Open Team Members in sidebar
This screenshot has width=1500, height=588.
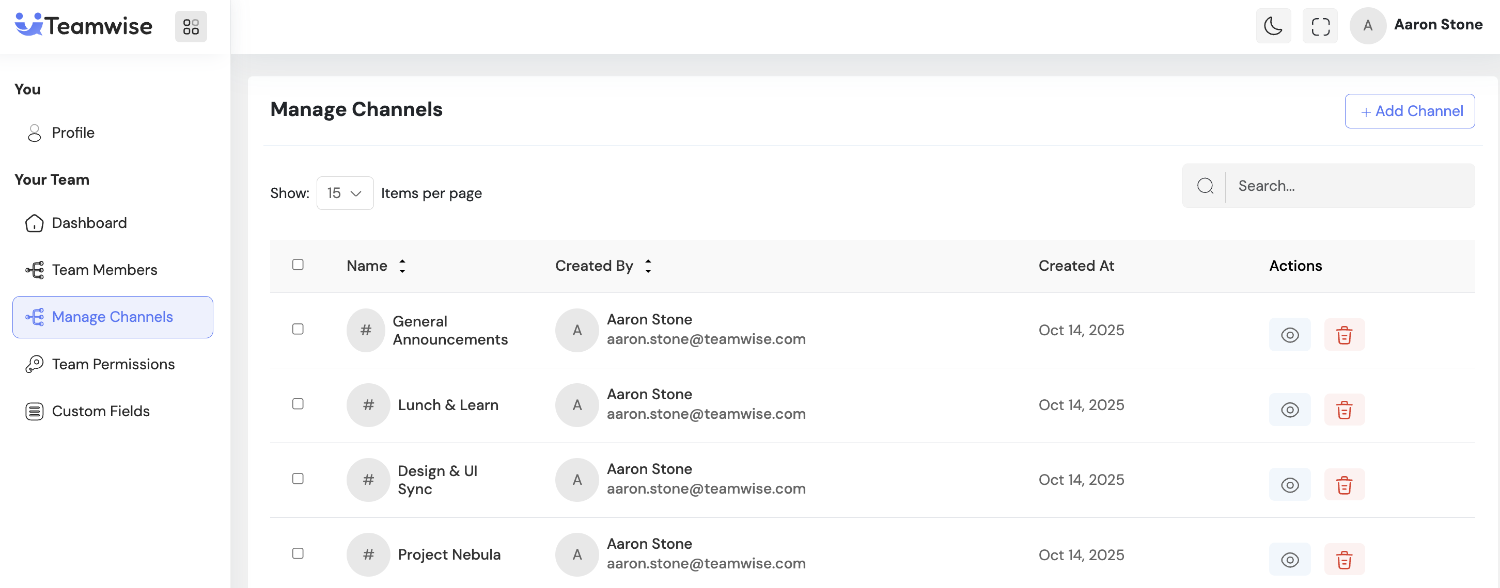point(104,270)
